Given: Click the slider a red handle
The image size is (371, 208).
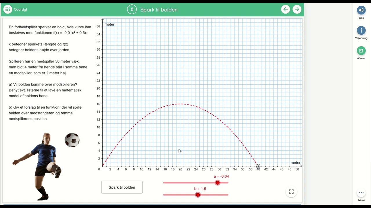Looking at the screenshot, I should (x=218, y=183).
